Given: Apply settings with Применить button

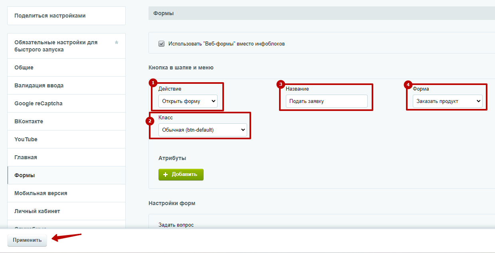Looking at the screenshot, I should click(x=27, y=240).
